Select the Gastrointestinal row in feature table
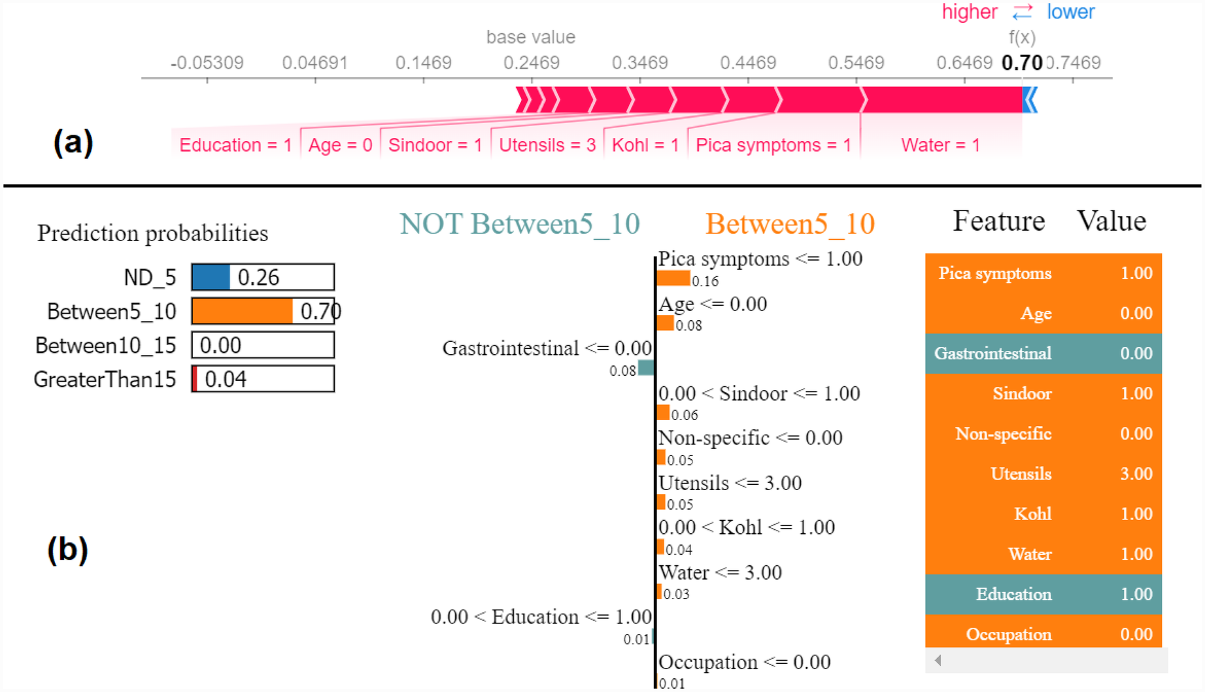The image size is (1205, 692). coord(1043,354)
